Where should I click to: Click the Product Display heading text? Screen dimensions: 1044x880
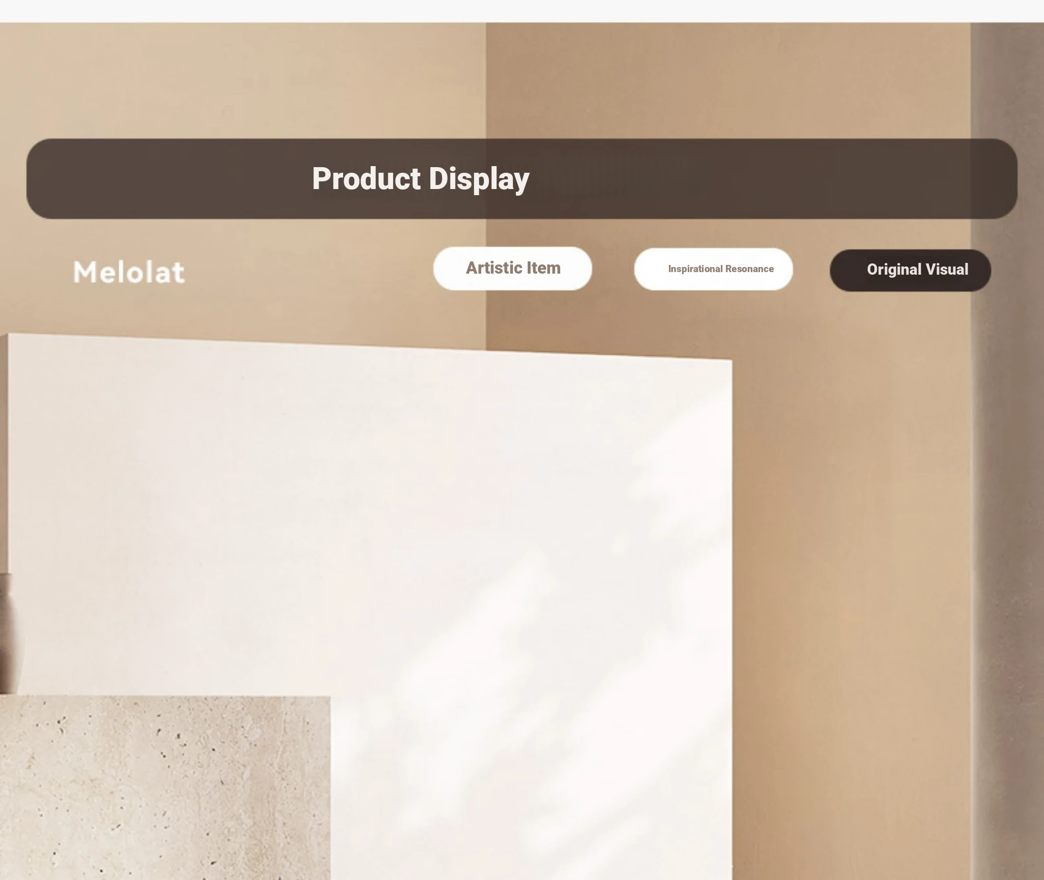pos(421,179)
